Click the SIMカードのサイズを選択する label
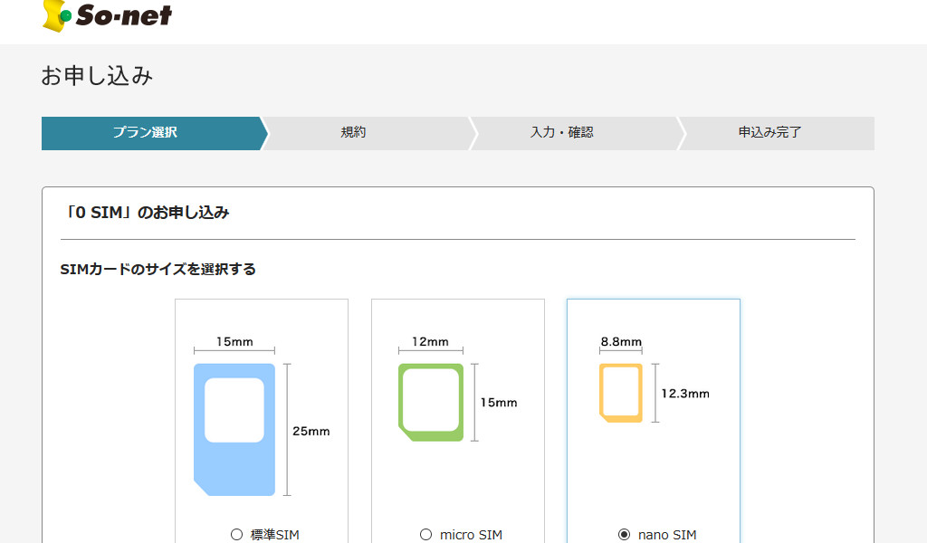 click(158, 269)
